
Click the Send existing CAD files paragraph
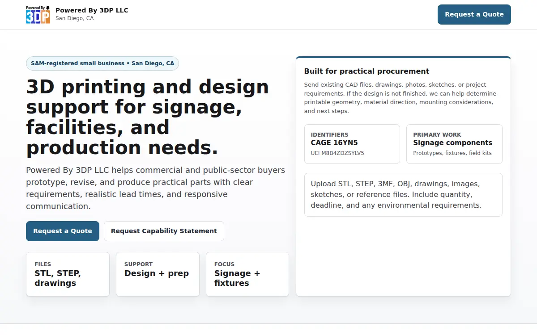click(x=400, y=98)
